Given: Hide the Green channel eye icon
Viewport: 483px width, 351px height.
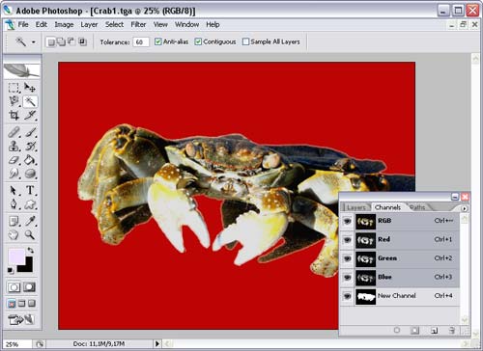Looking at the screenshot, I should click(x=347, y=258).
